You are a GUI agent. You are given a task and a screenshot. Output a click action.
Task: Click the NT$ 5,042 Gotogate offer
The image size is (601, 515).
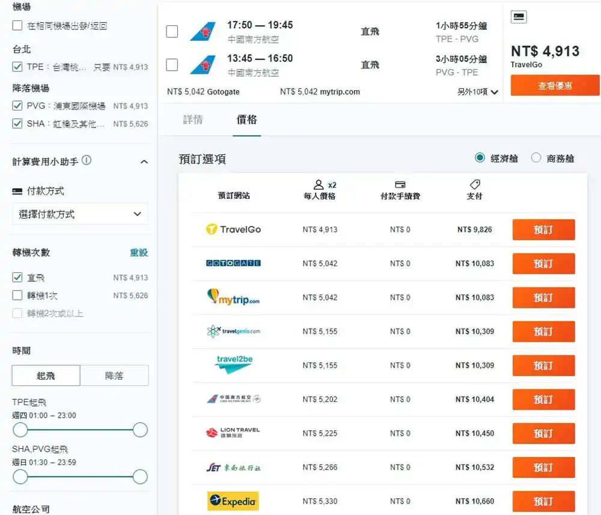pyautogui.click(x=203, y=92)
